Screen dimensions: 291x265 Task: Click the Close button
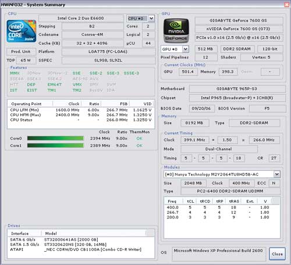click(x=277, y=254)
